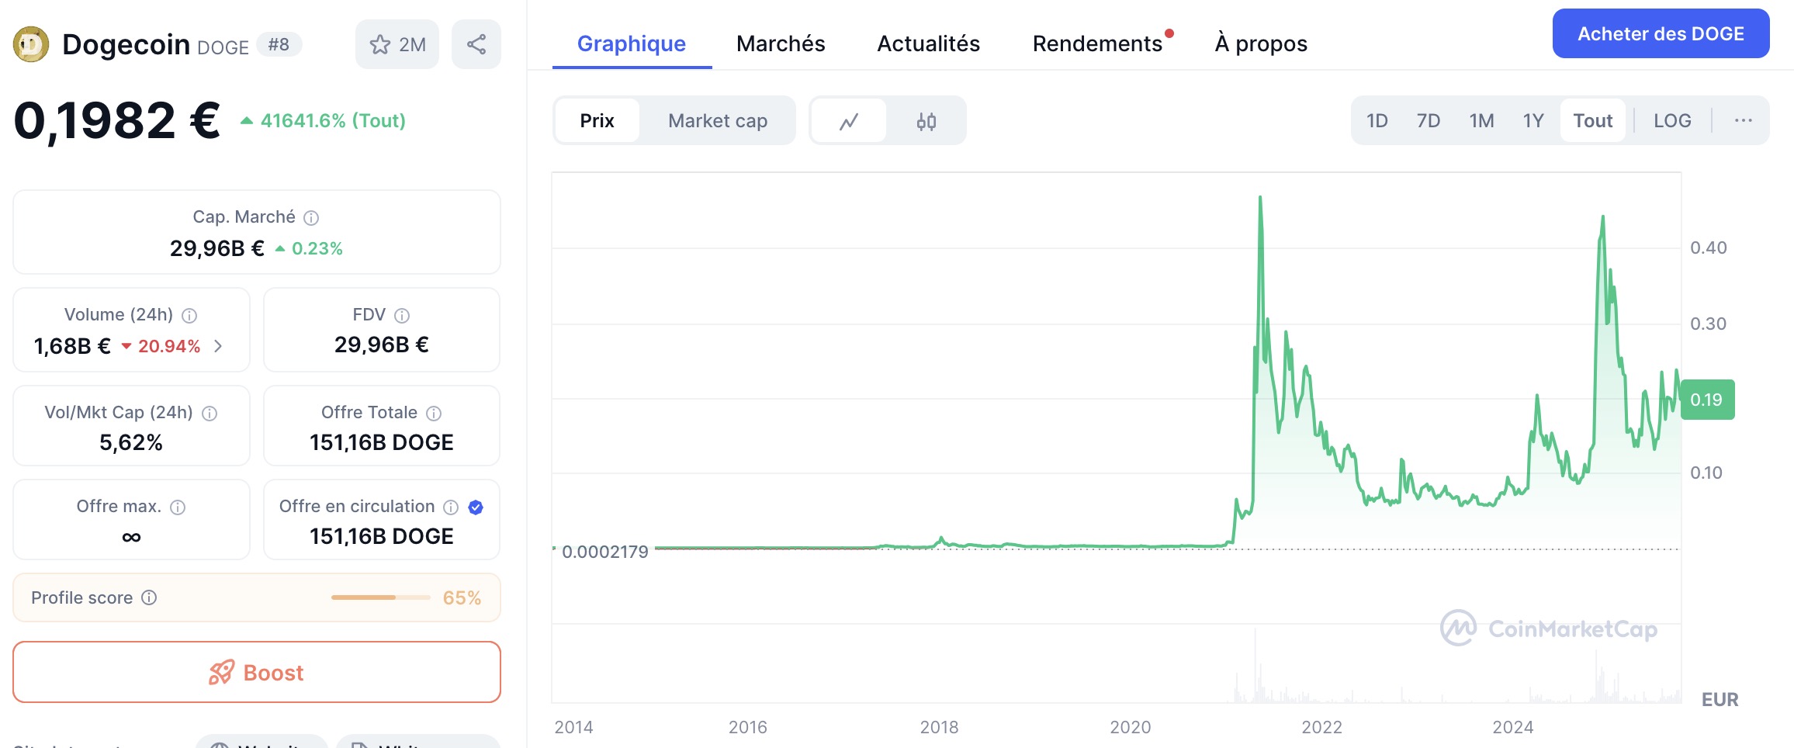This screenshot has width=1794, height=748.
Task: Click the info icon next to FDV
Action: [402, 316]
